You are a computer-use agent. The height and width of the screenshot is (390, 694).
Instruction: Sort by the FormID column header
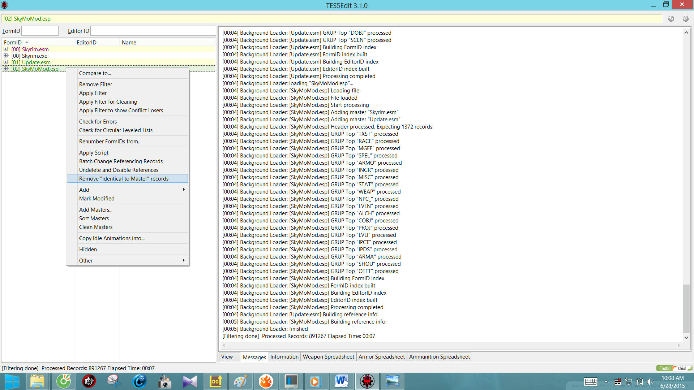[38, 42]
